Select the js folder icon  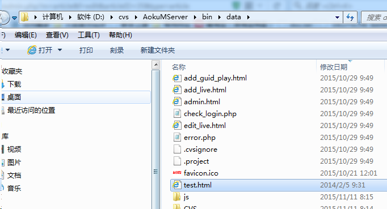coord(176,197)
